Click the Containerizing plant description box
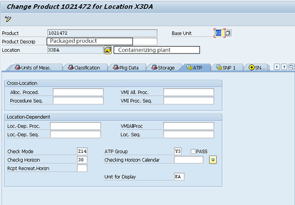 pos(157,50)
